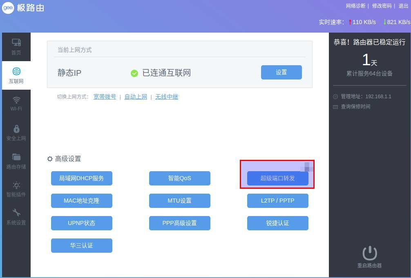Image resolution: width=411 pixels, height=278 pixels.
Task: Switch connection mode to 宽带拨号
Action: tap(105, 97)
